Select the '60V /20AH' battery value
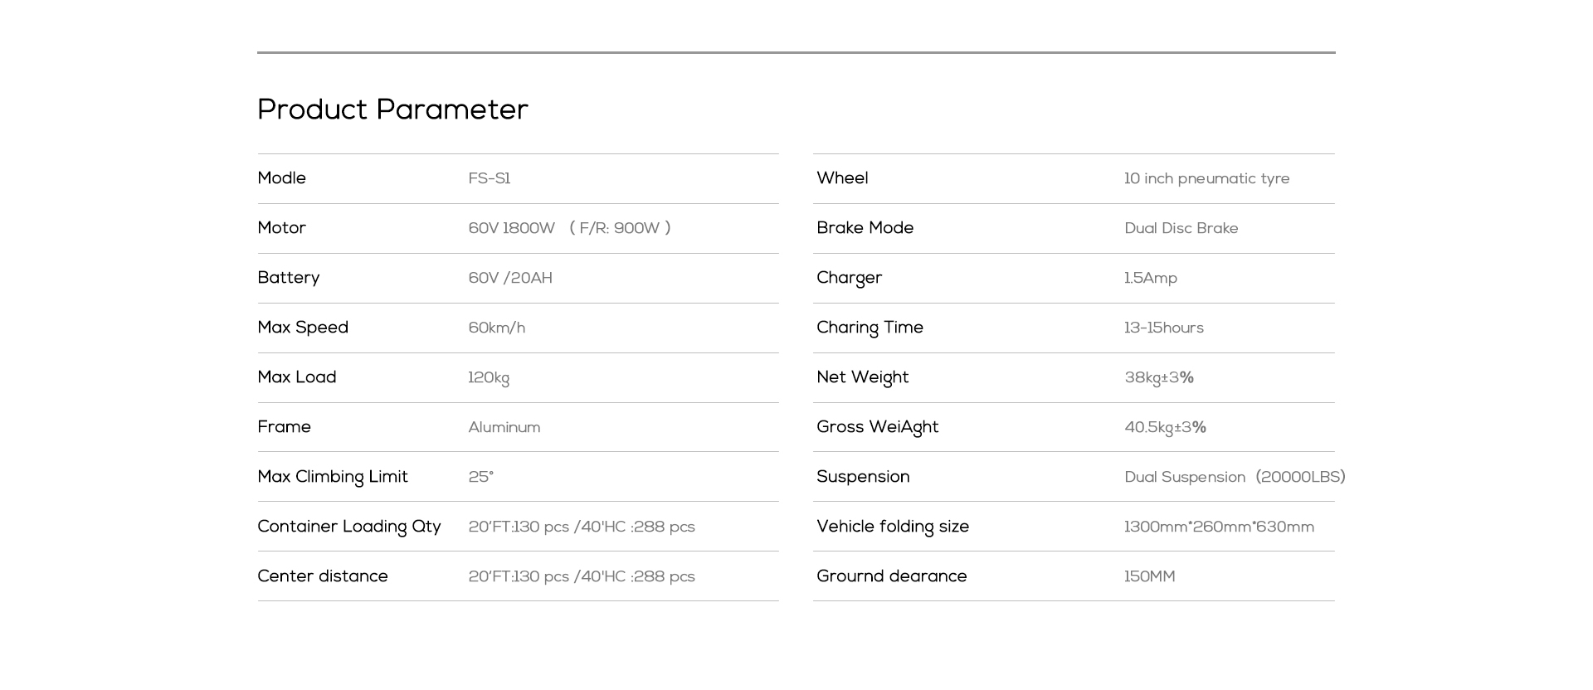The width and height of the screenshot is (1593, 690). [510, 278]
